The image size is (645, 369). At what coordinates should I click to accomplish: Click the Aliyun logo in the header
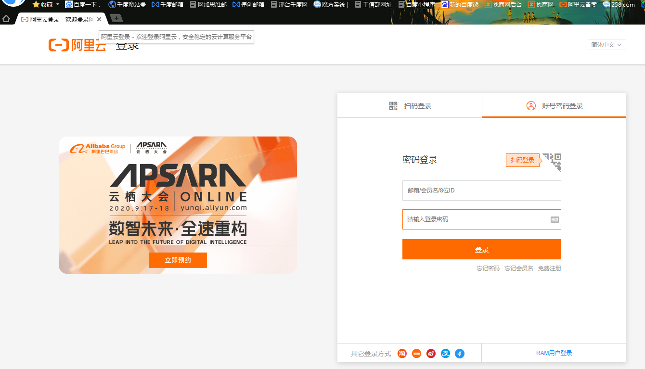[77, 45]
